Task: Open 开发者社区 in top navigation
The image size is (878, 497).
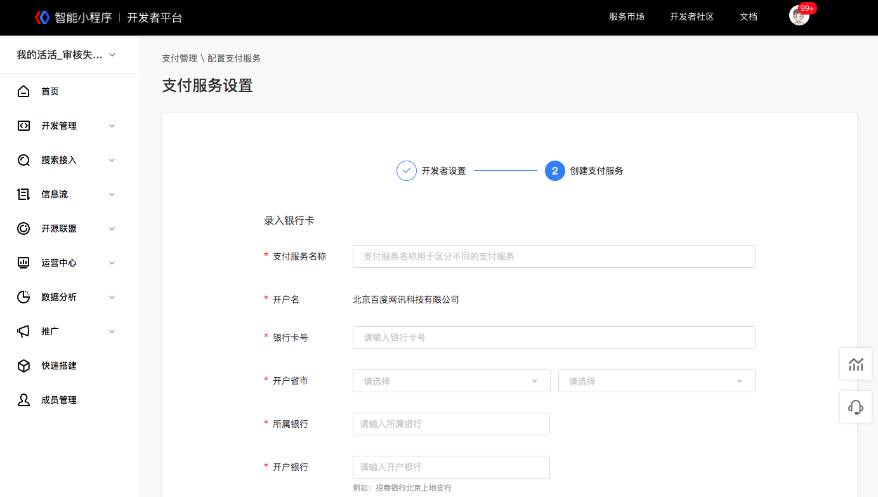Action: [x=692, y=17]
